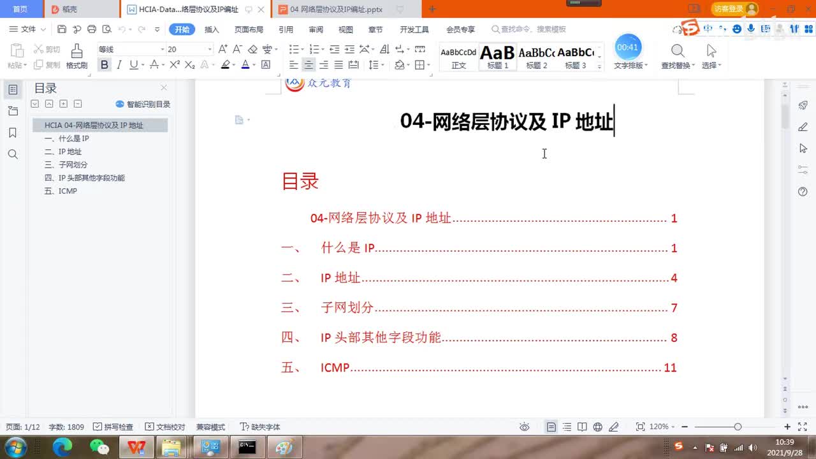Screen dimensions: 816x459
Task: Open the 页面布局 ribbon tab
Action: [249, 29]
